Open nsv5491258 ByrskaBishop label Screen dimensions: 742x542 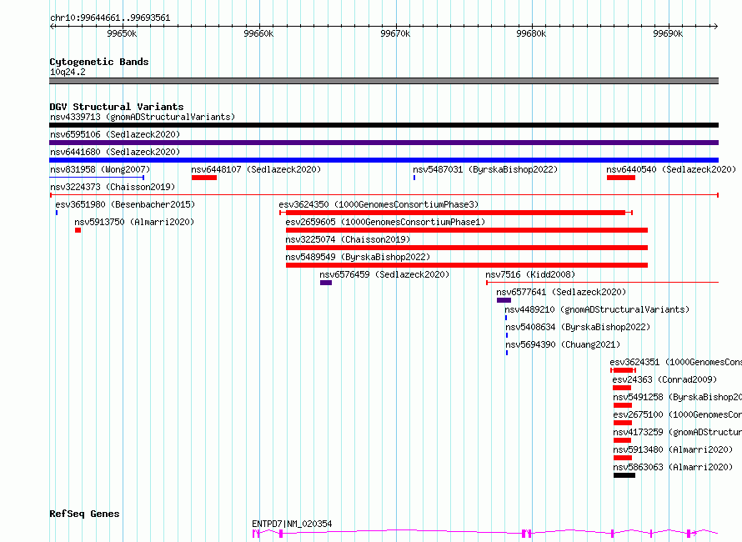coord(677,397)
